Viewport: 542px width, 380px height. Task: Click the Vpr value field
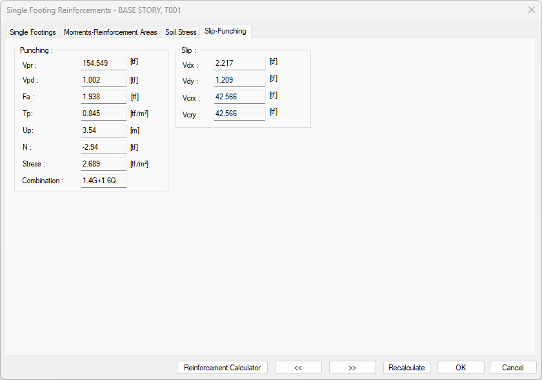pos(104,63)
